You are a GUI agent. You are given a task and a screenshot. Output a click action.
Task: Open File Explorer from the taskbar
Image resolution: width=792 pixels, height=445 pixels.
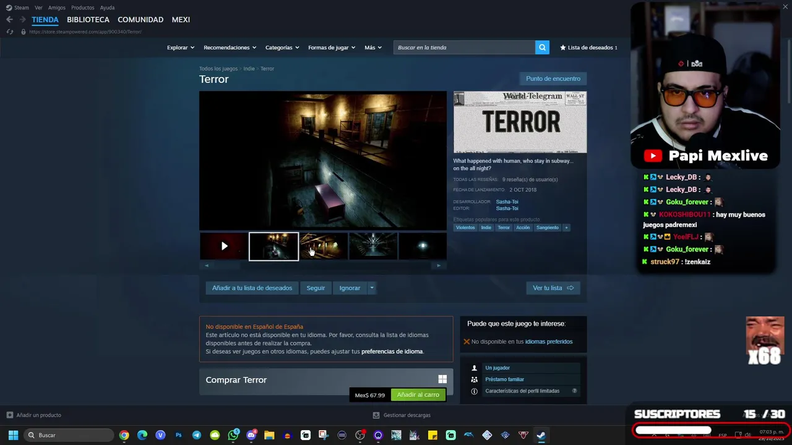(x=269, y=435)
